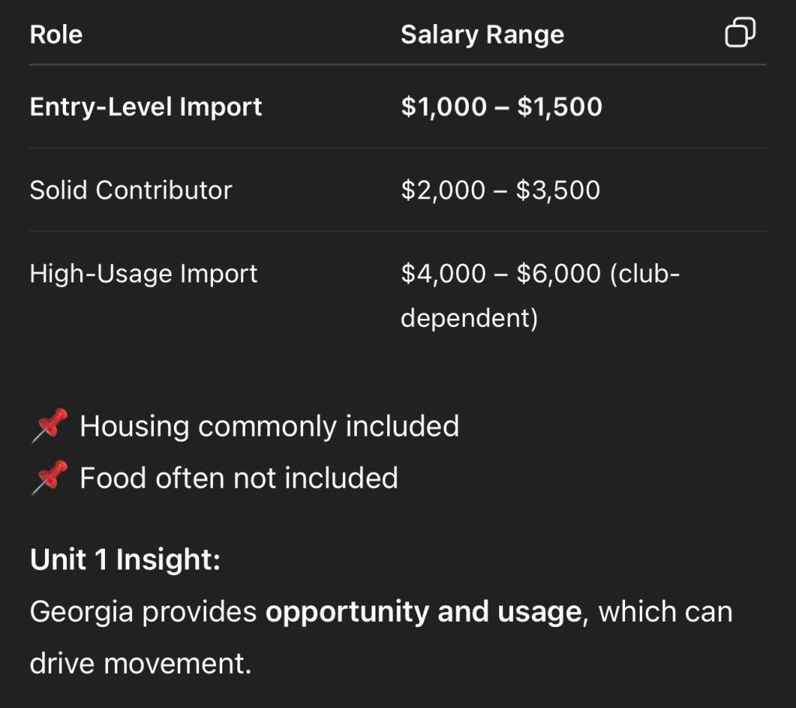Select the $4,000 – $6,000 salary text
796x708 pixels.
501,274
